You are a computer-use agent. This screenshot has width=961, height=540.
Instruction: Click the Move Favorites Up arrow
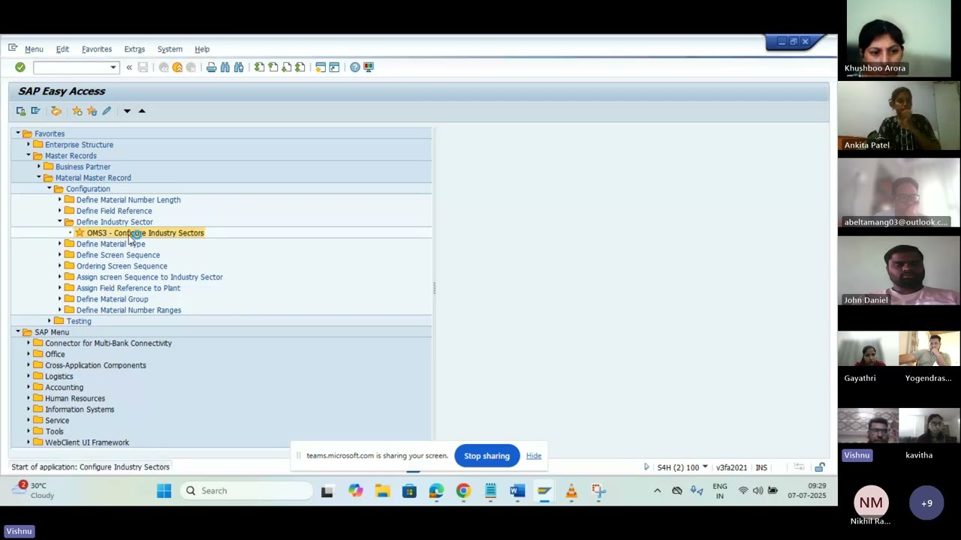tap(142, 111)
